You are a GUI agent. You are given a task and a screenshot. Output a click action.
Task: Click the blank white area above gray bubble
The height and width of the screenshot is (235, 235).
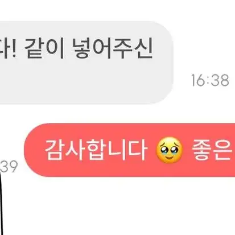pos(118,10)
